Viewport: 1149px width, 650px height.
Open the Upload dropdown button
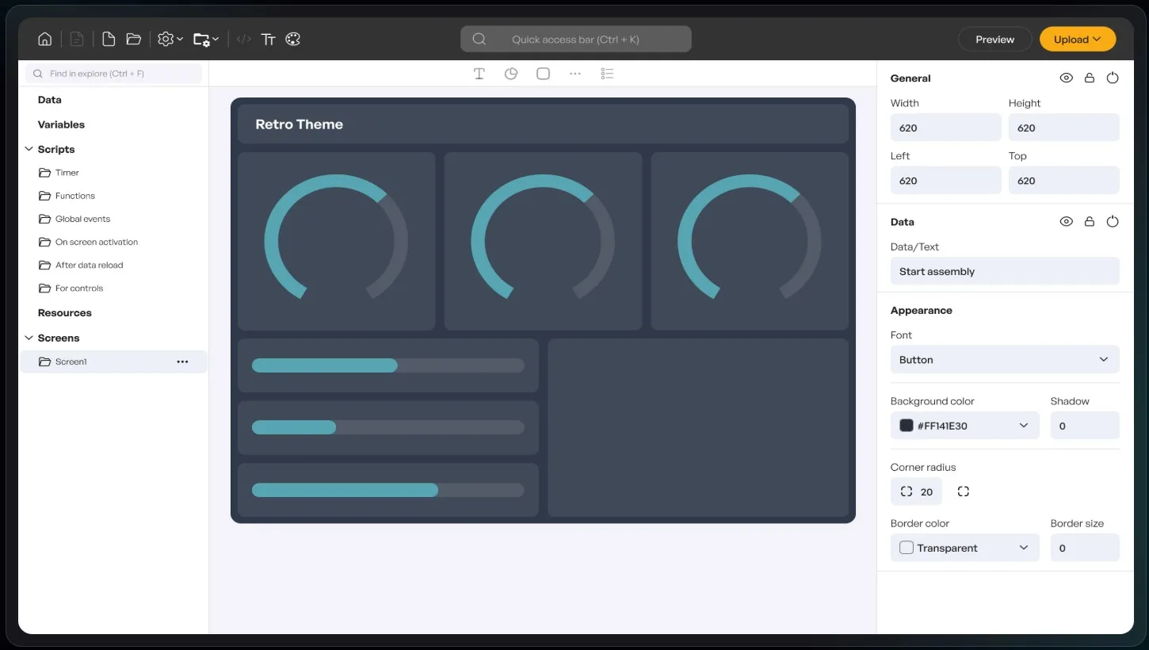[1078, 39]
